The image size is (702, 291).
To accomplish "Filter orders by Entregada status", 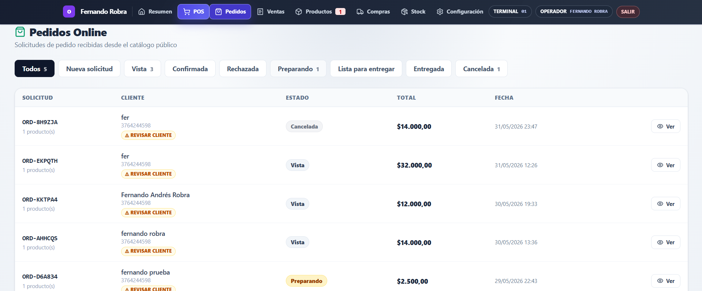I will pos(429,69).
